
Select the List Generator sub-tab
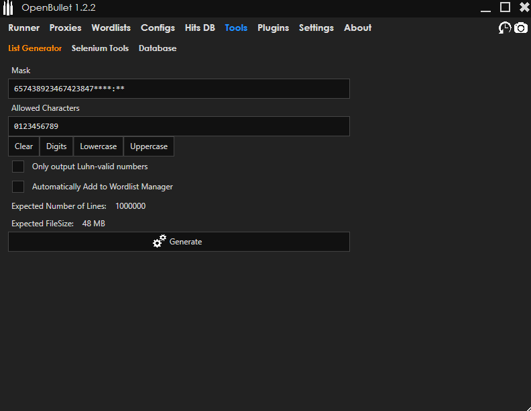(35, 48)
